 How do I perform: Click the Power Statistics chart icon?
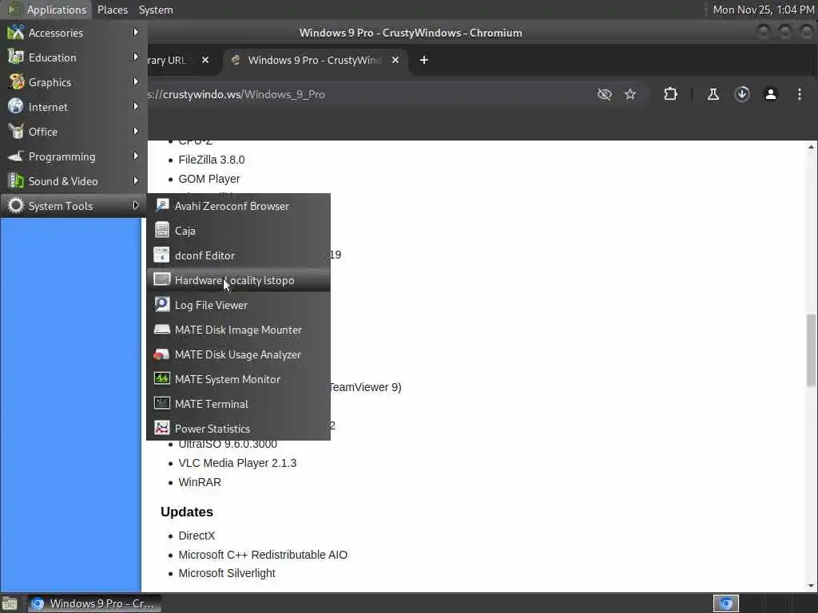click(x=161, y=428)
